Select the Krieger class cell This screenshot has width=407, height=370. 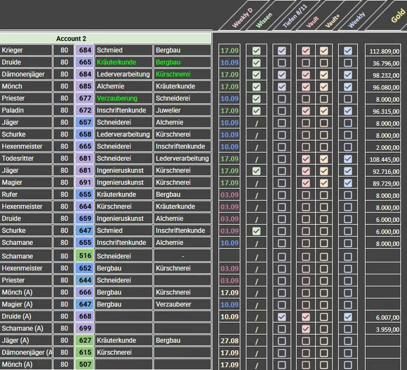tap(26, 50)
